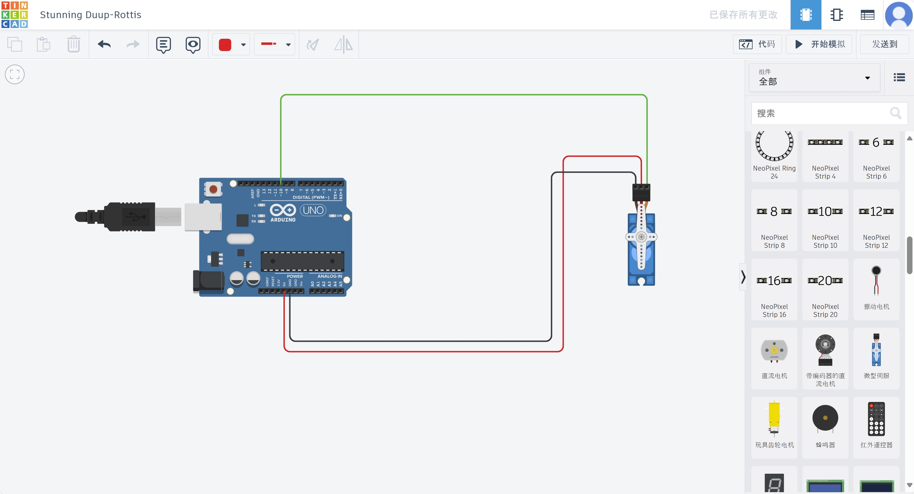Select NeoPixel Strip 6 component
Screen dimensions: 914x494
pos(876,156)
